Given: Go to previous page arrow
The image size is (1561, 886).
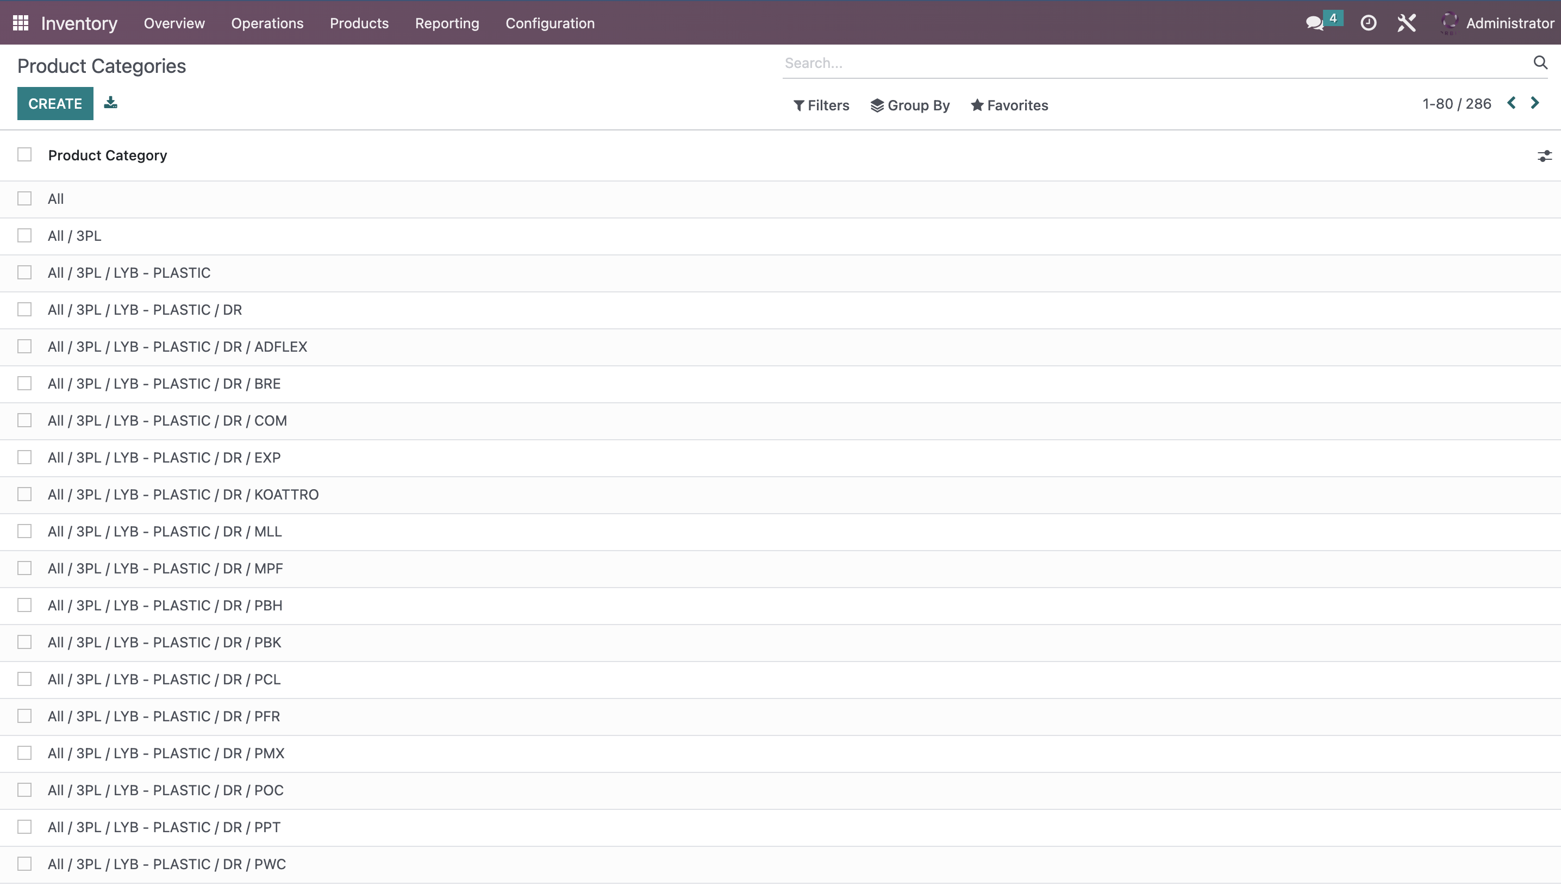Looking at the screenshot, I should 1512,103.
